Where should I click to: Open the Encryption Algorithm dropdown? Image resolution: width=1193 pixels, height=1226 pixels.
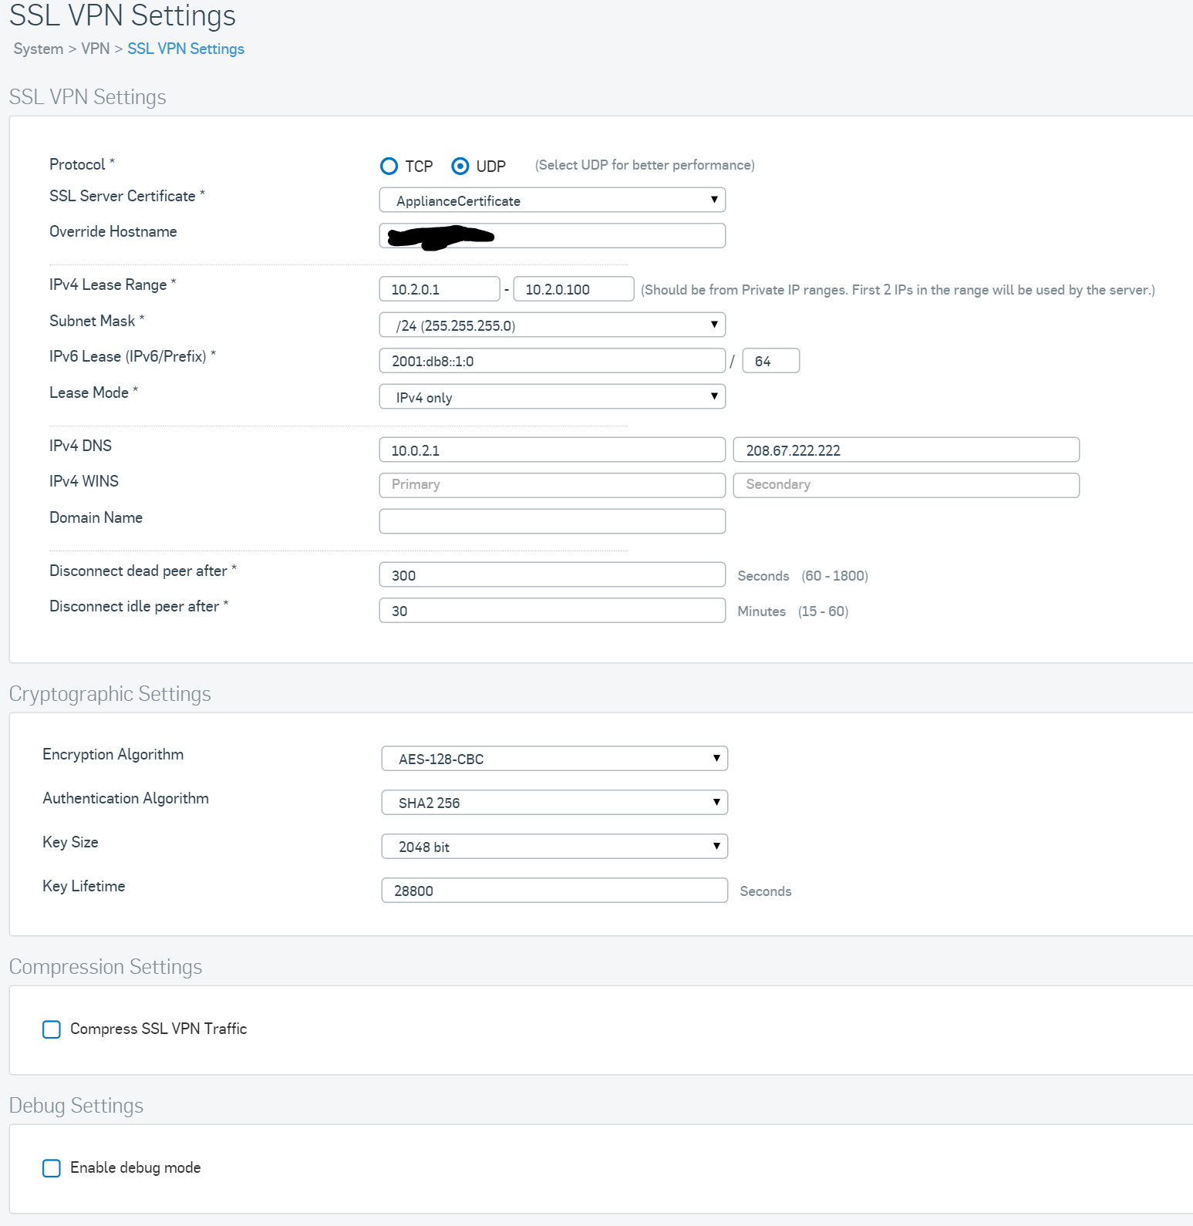[x=554, y=759]
